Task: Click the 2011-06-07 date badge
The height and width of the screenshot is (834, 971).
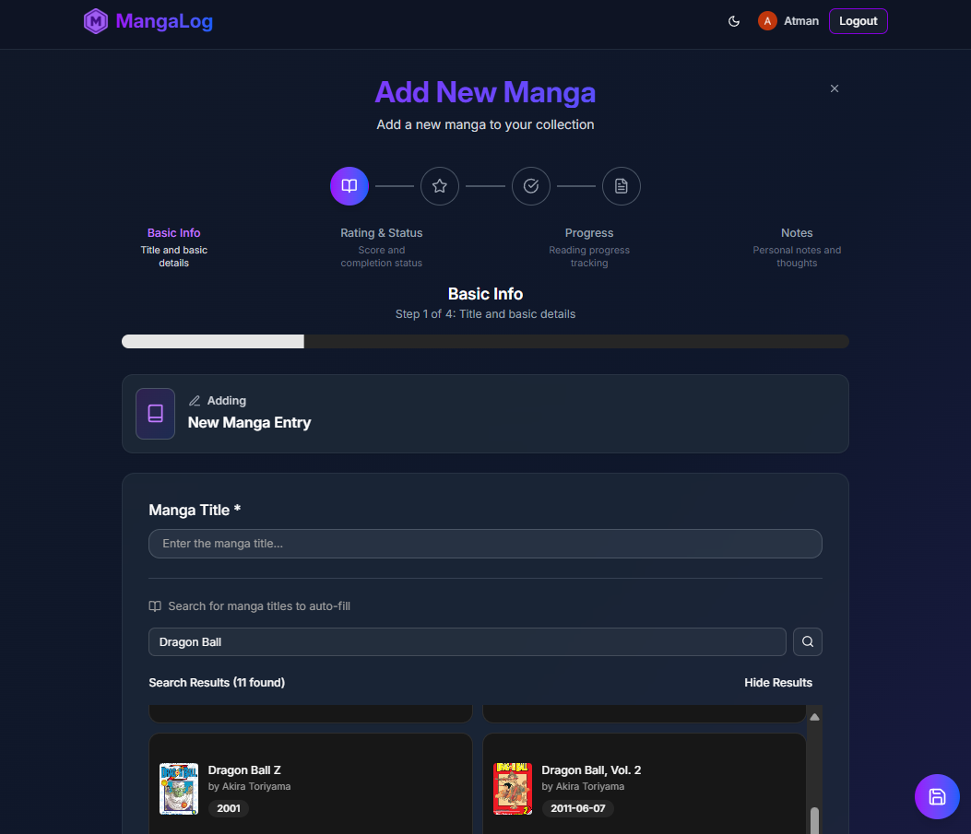Action: [578, 808]
